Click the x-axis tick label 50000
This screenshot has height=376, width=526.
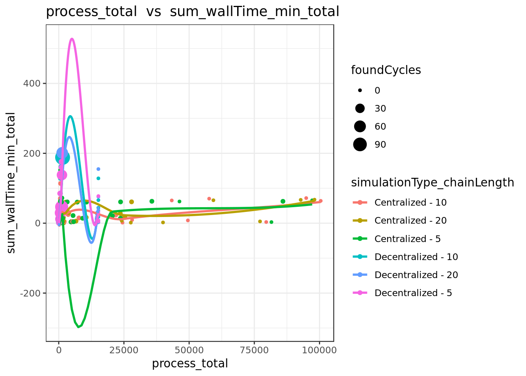point(189,350)
